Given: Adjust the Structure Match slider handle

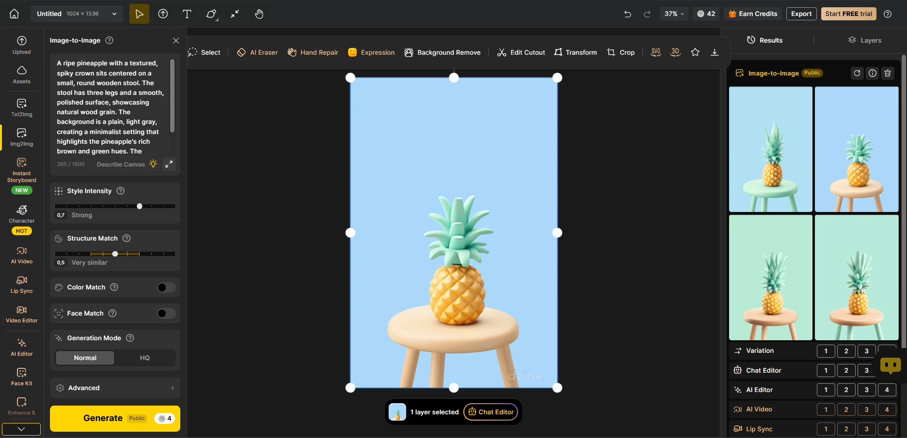Looking at the screenshot, I should (x=115, y=254).
